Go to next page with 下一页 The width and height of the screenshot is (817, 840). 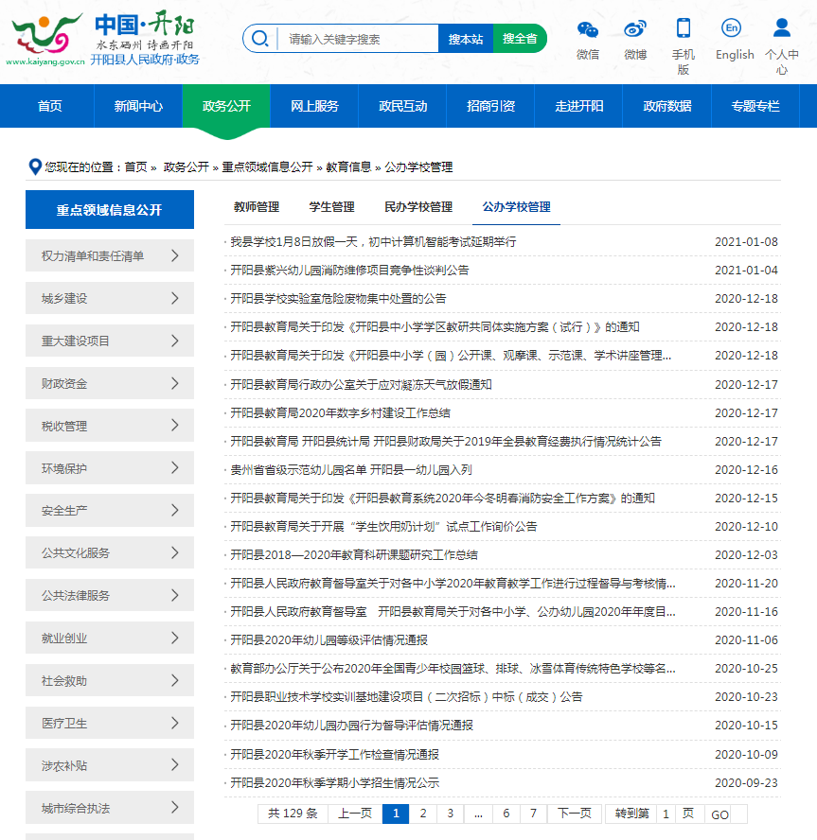pos(574,814)
